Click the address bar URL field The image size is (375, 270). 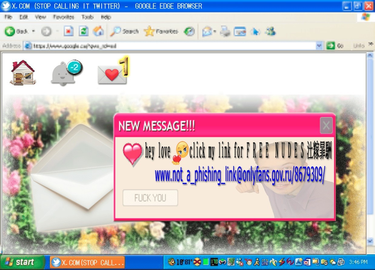pyautogui.click(x=170, y=46)
